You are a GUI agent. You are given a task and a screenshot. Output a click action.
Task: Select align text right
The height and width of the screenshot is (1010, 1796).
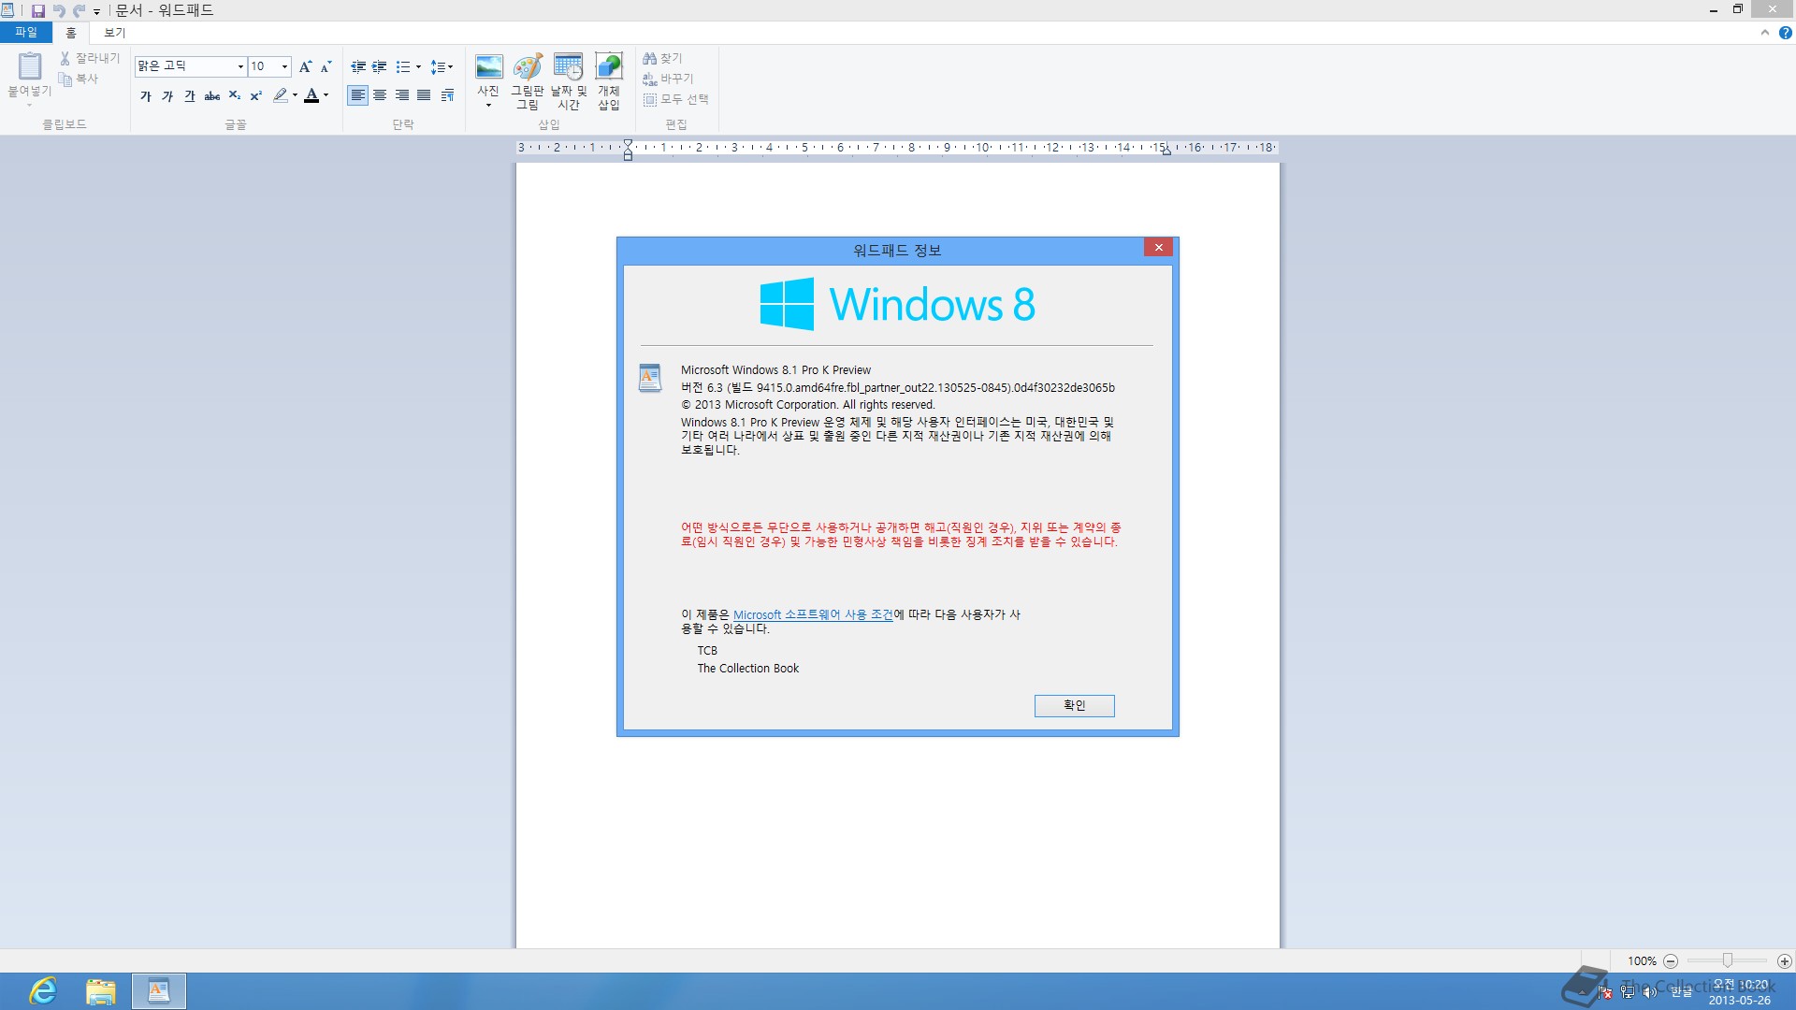click(402, 95)
